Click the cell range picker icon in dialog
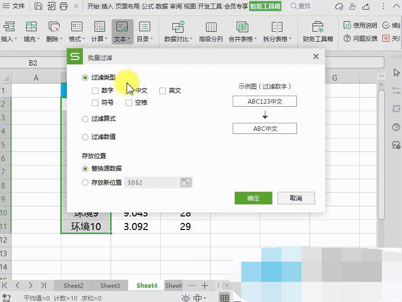Screen dimensions: 402x302 tap(185, 183)
